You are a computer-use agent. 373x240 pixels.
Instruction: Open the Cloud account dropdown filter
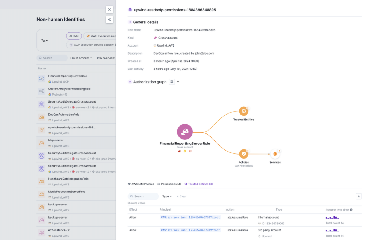[81, 58]
